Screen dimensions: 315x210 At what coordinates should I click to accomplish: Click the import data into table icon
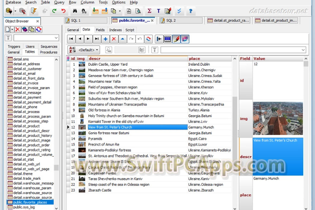coord(95,11)
